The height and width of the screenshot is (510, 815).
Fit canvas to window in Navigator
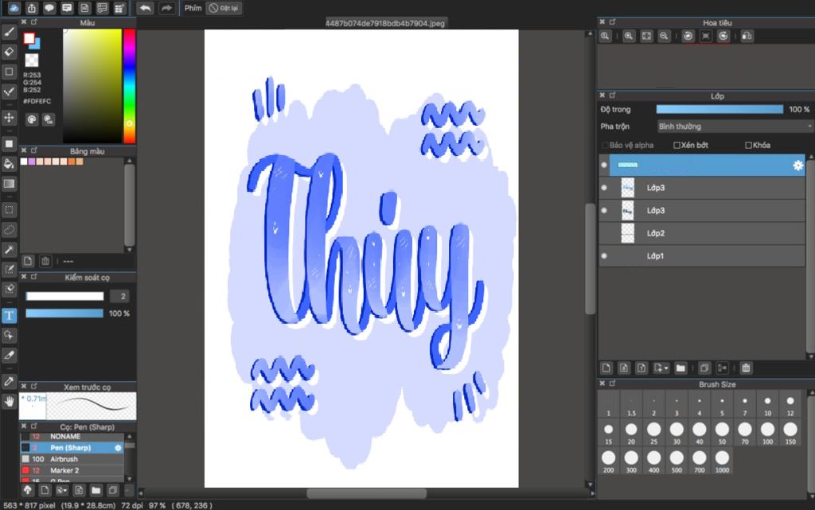[x=646, y=36]
